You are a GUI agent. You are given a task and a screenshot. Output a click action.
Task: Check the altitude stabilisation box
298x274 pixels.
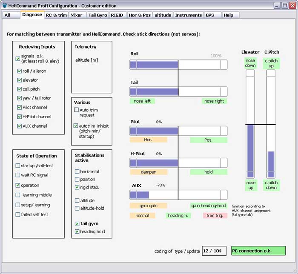(x=77, y=200)
